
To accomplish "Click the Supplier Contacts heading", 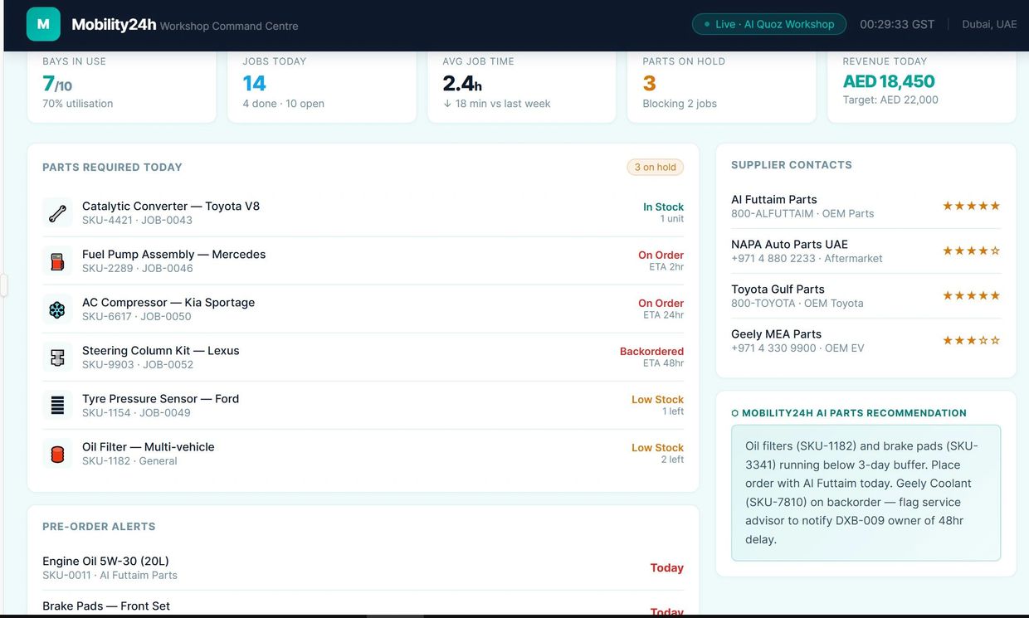I will [x=792, y=164].
